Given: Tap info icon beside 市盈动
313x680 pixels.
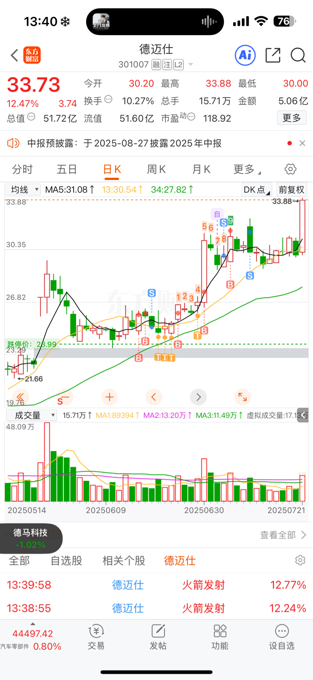Looking at the screenshot, I should 191,117.
